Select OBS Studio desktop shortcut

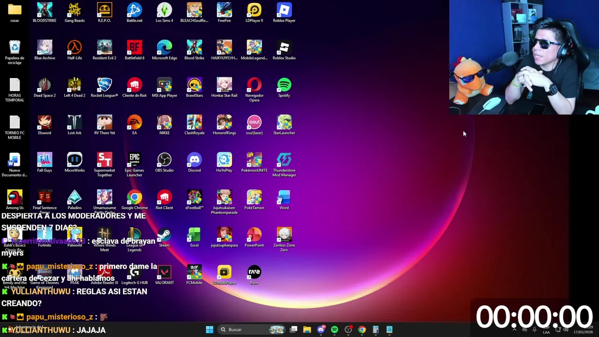164,162
